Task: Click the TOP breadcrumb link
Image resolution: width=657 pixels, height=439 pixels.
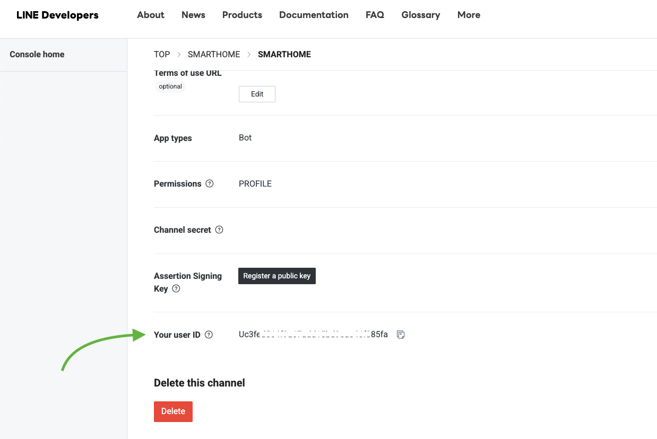Action: click(x=162, y=54)
